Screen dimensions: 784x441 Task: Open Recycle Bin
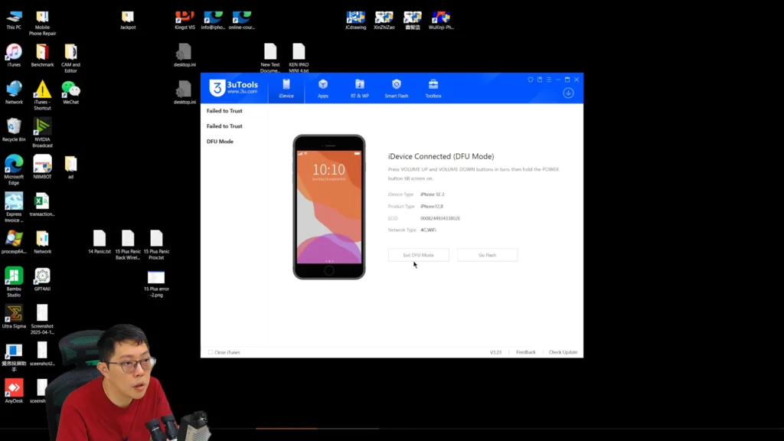[x=14, y=130]
